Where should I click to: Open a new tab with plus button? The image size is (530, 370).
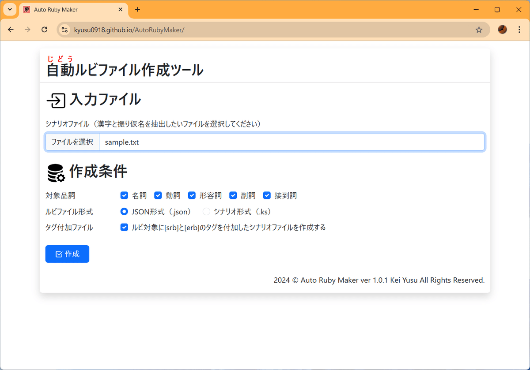tap(137, 9)
